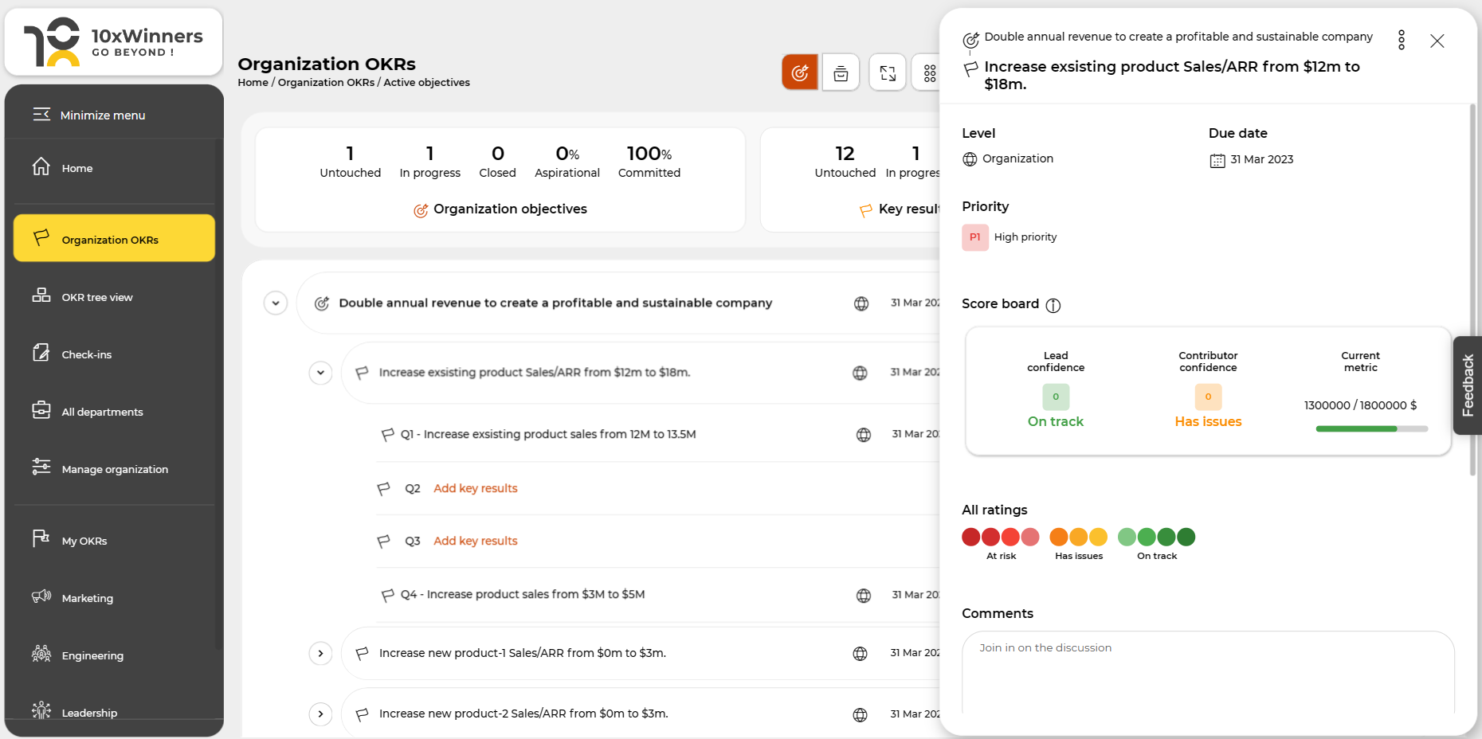This screenshot has width=1482, height=739.
Task: Open the grid apps icon in toolbar
Action: [930, 72]
